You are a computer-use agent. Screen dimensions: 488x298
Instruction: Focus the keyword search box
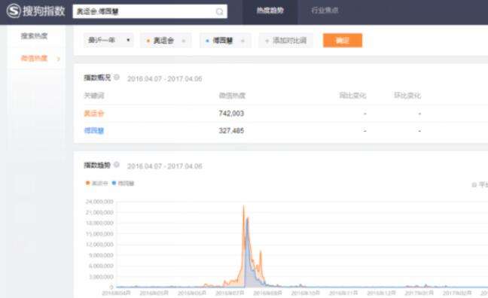(x=150, y=11)
